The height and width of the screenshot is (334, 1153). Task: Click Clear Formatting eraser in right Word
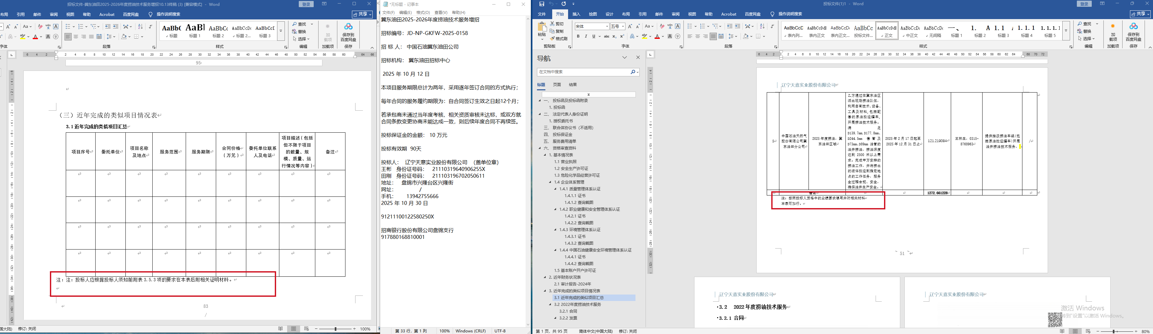(662, 27)
